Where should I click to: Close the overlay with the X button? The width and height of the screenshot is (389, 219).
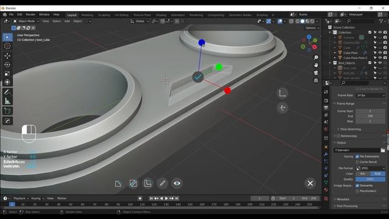310,183
